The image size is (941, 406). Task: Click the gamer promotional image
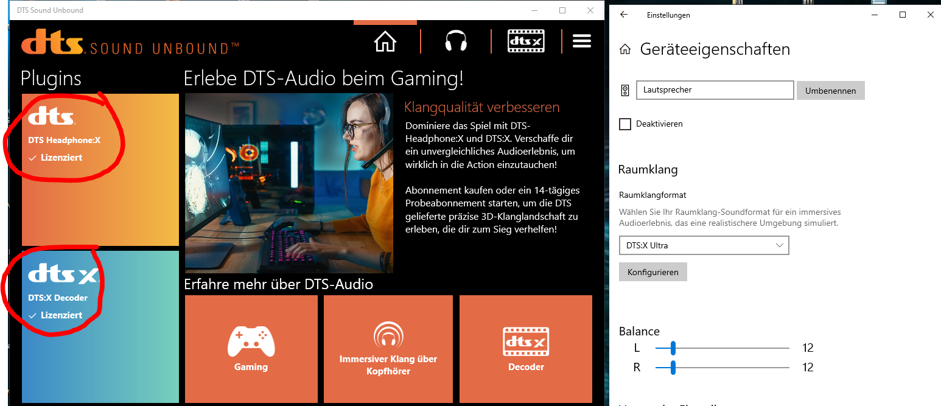(x=289, y=183)
